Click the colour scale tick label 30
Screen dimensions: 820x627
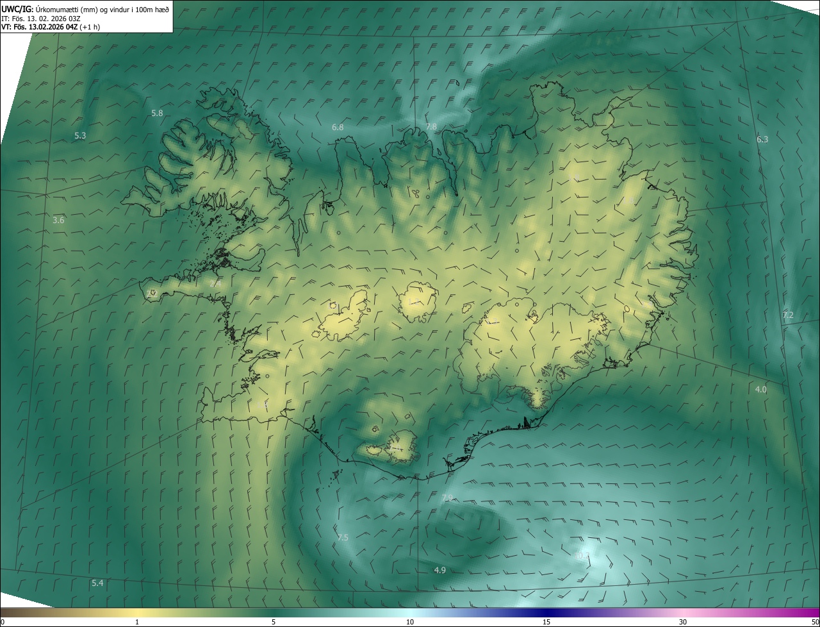683,622
